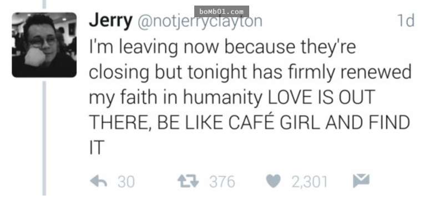
Task: Click the final word 'IT' in tweet
Action: pyautogui.click(x=97, y=147)
